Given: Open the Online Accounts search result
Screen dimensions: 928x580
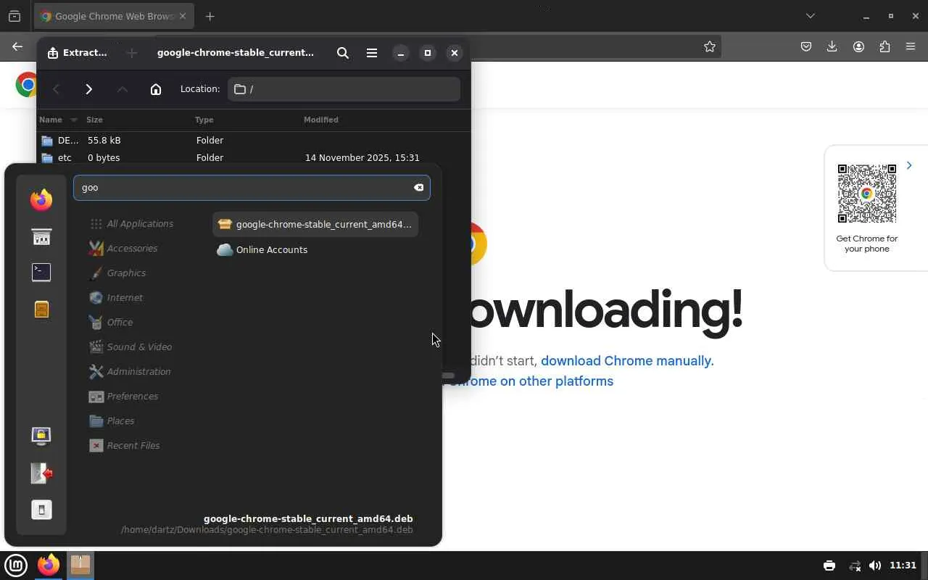Looking at the screenshot, I should 315,249.
